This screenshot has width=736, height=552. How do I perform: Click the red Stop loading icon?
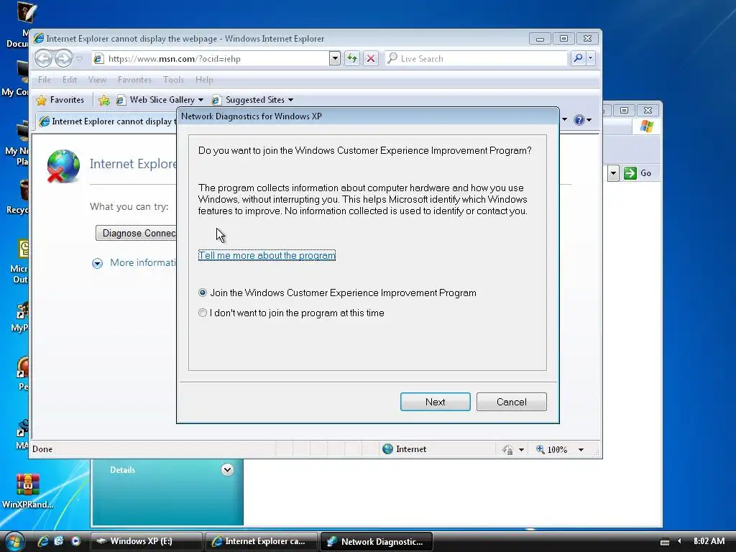coord(371,59)
